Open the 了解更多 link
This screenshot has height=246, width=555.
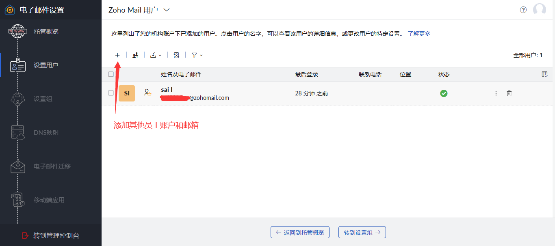pos(419,34)
